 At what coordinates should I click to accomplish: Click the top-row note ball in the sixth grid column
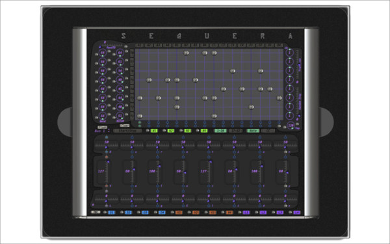(186, 53)
